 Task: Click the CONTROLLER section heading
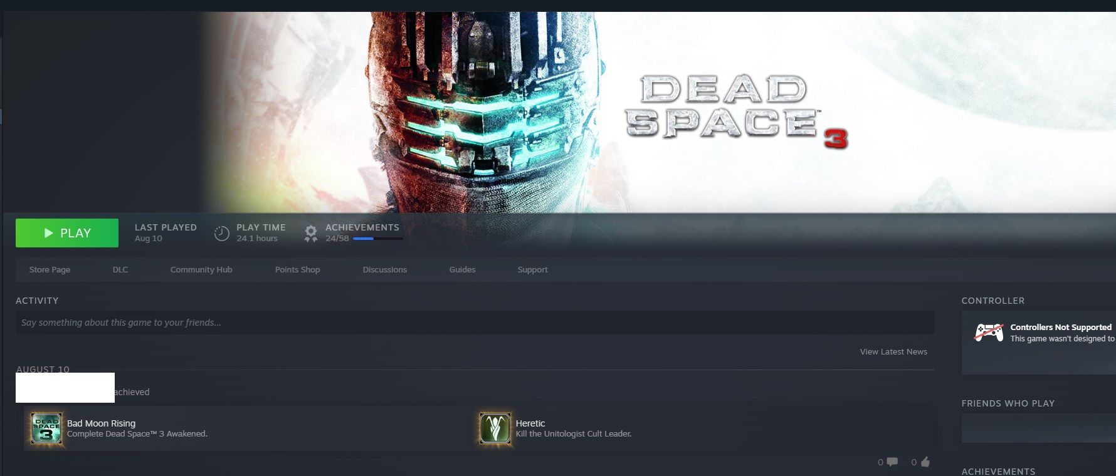[x=993, y=301]
